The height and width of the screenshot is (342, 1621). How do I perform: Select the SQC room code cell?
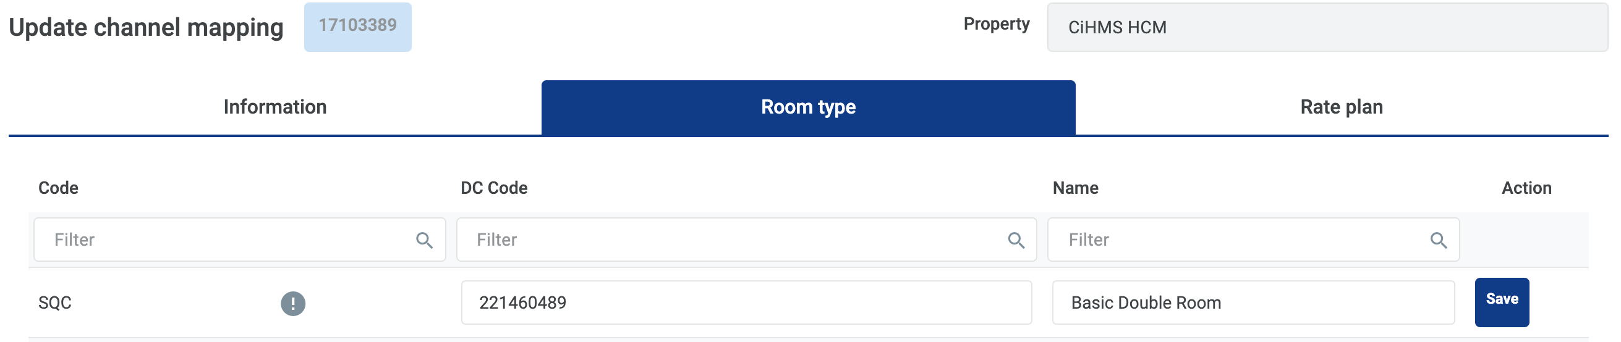[56, 303]
